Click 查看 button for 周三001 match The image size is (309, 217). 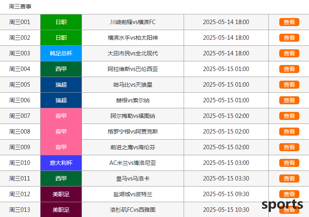coord(289,22)
